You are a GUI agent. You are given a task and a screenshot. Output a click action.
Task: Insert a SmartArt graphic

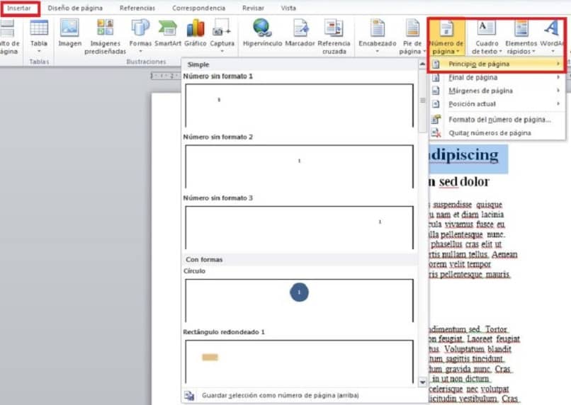click(167, 33)
